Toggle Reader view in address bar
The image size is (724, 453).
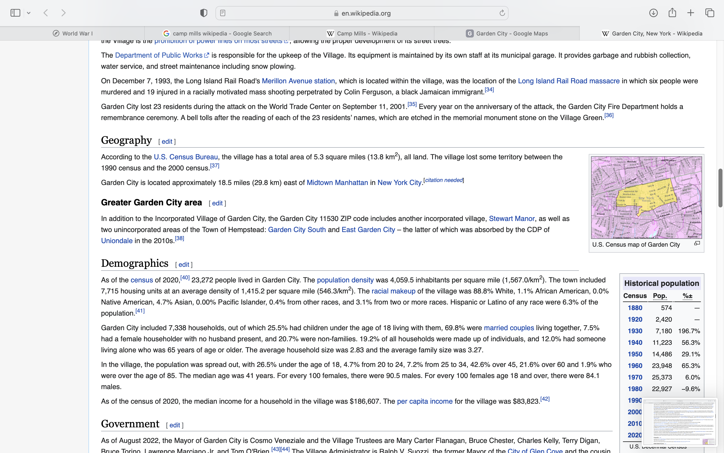coord(222,13)
